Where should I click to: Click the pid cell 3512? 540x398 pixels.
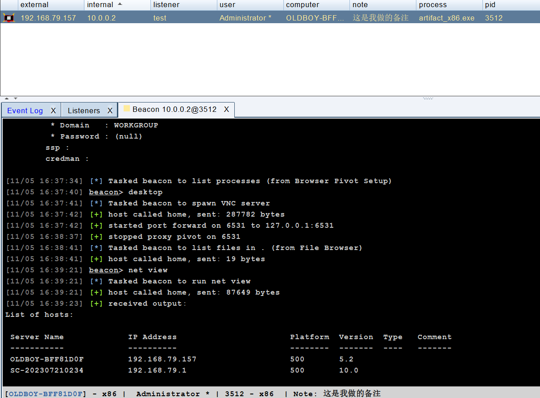pos(494,18)
